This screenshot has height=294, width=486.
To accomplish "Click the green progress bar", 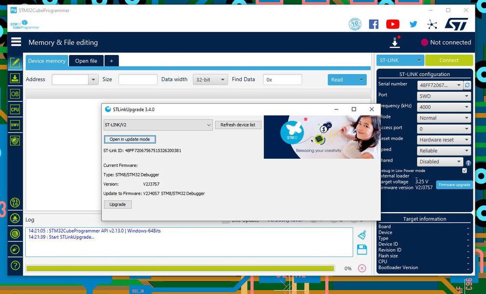I will click(180, 268).
